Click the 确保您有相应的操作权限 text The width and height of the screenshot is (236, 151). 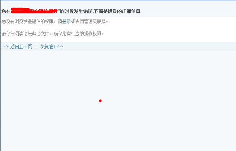(78, 34)
